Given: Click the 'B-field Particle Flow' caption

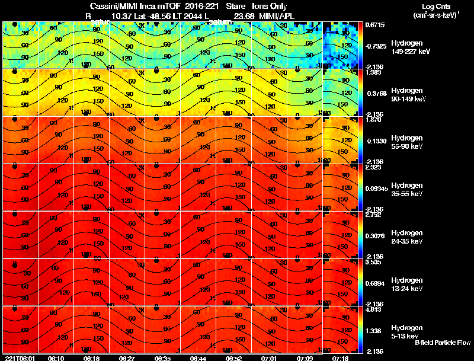Looking at the screenshot, I should point(443,343).
